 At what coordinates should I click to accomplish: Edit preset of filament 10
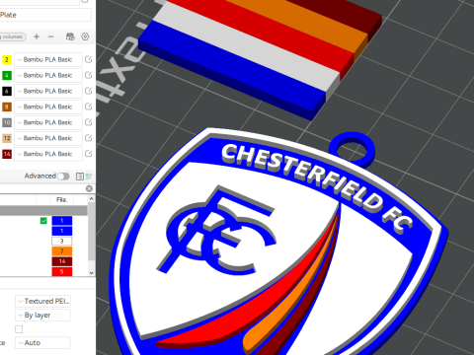point(88,122)
